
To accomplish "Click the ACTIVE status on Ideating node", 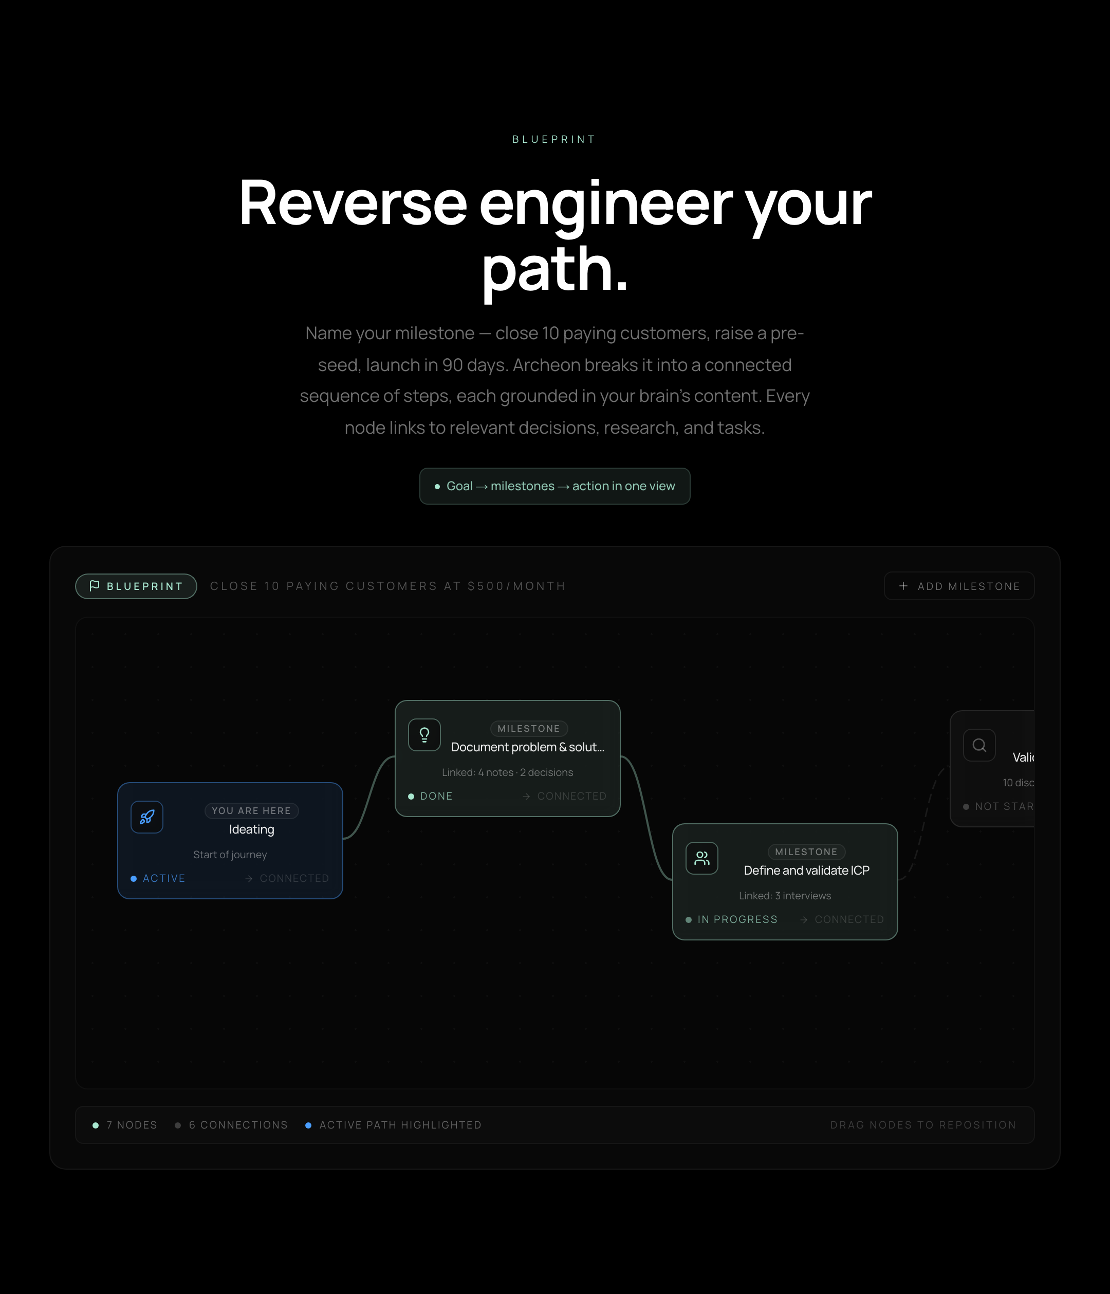I will click(157, 878).
